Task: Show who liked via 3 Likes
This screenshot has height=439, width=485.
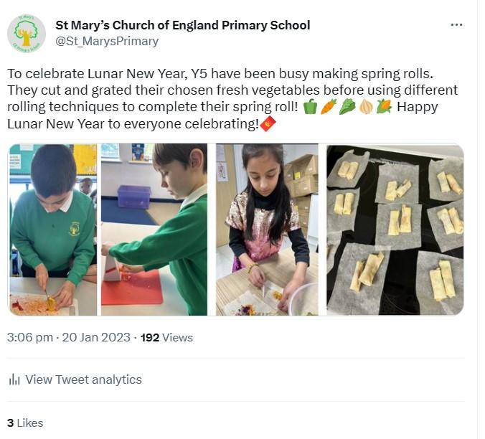Action: click(25, 423)
